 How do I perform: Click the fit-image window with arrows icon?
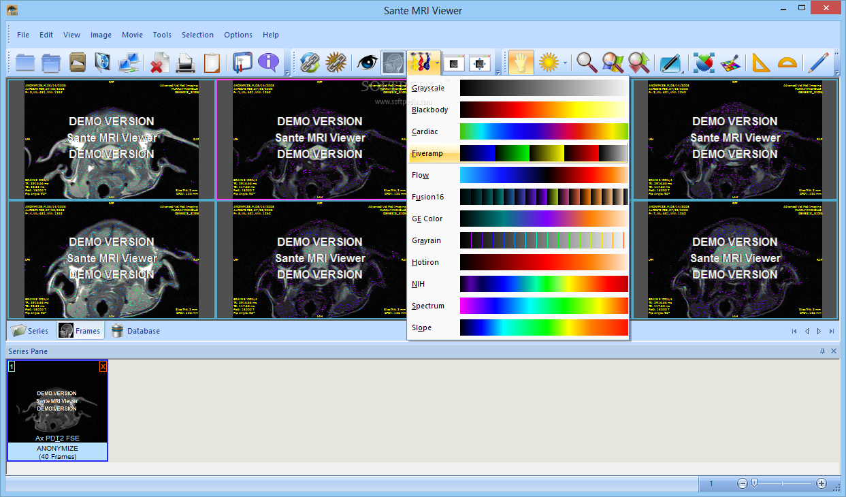pyautogui.click(x=480, y=63)
